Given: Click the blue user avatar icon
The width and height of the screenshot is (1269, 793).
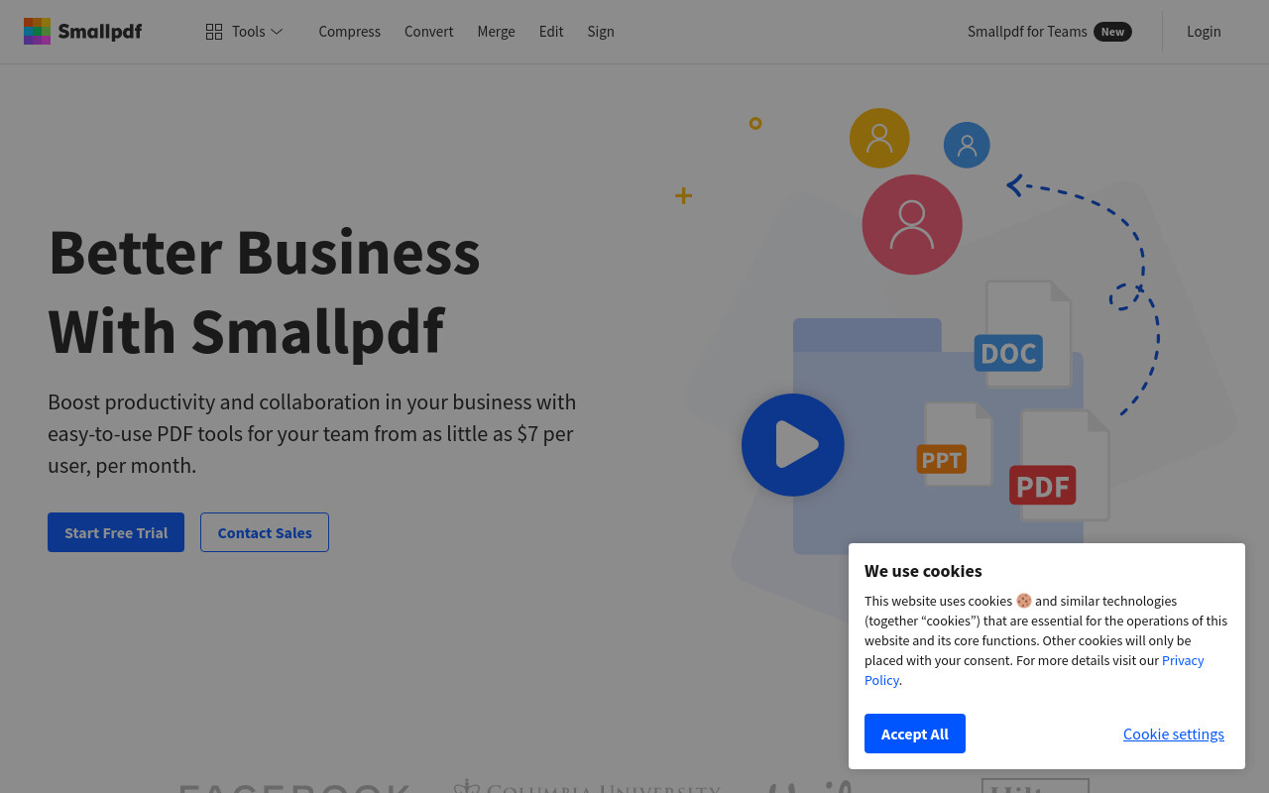Looking at the screenshot, I should coord(967,145).
